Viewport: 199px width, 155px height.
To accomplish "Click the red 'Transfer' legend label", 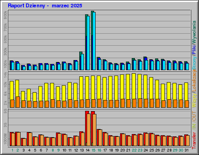I will pos(194,140).
